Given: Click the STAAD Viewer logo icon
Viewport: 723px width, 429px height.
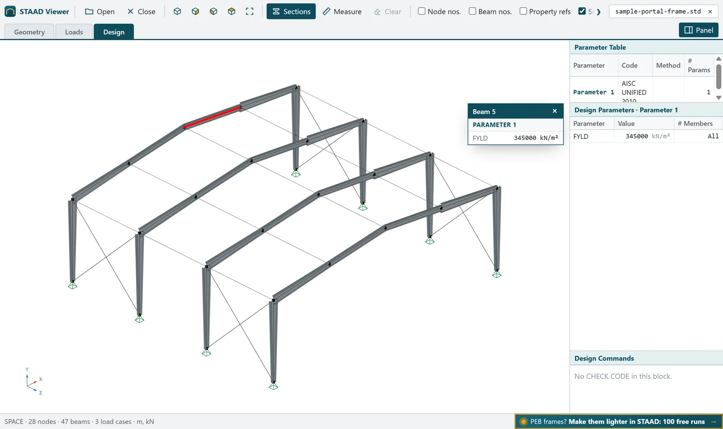Looking at the screenshot, I should [10, 11].
